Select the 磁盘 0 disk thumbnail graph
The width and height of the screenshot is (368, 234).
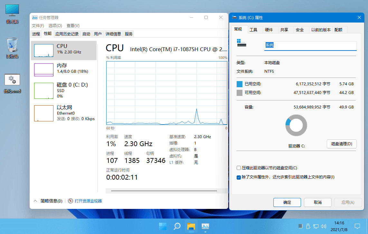(x=44, y=90)
